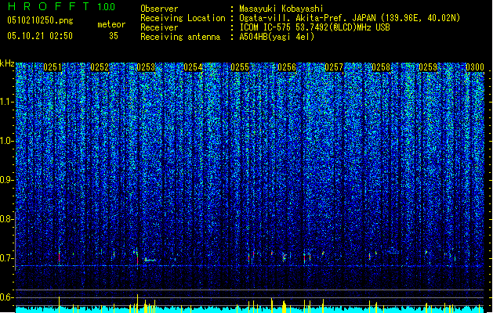Click the kHz axis unit label

[7, 63]
